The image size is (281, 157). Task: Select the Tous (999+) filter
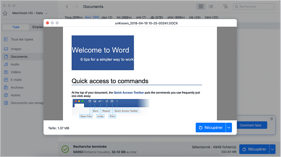click(73, 17)
